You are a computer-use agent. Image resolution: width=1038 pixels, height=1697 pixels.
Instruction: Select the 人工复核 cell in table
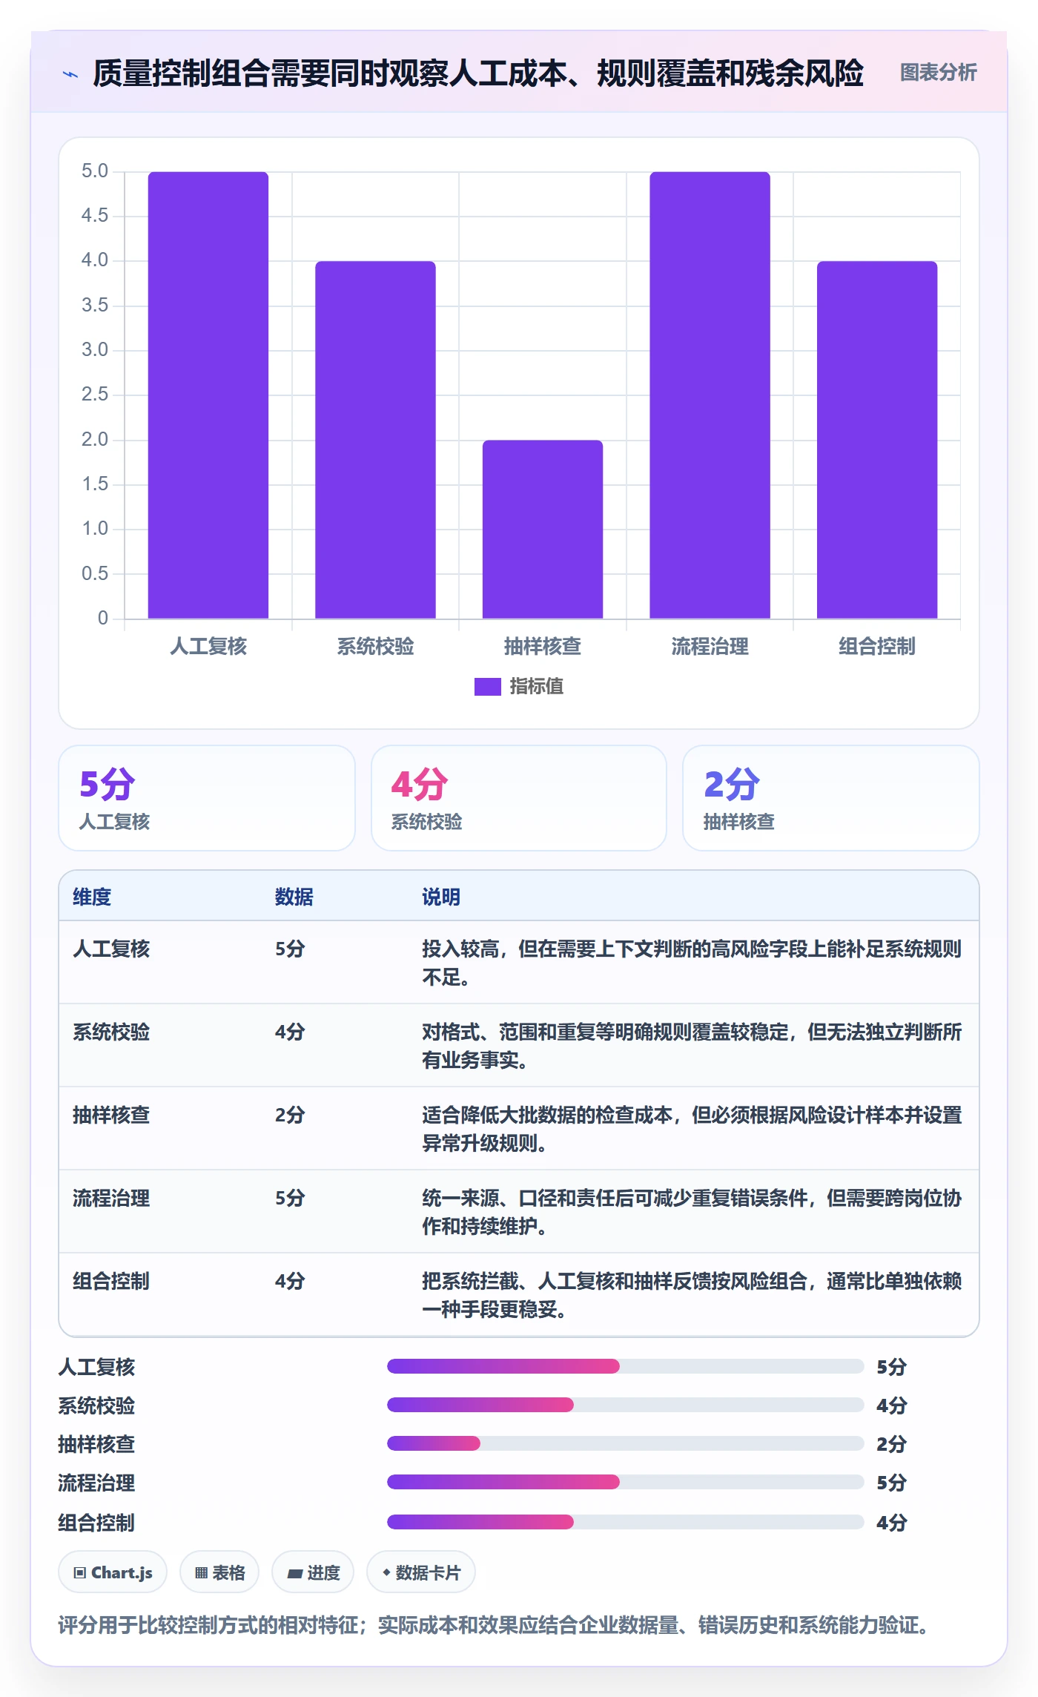pos(111,949)
